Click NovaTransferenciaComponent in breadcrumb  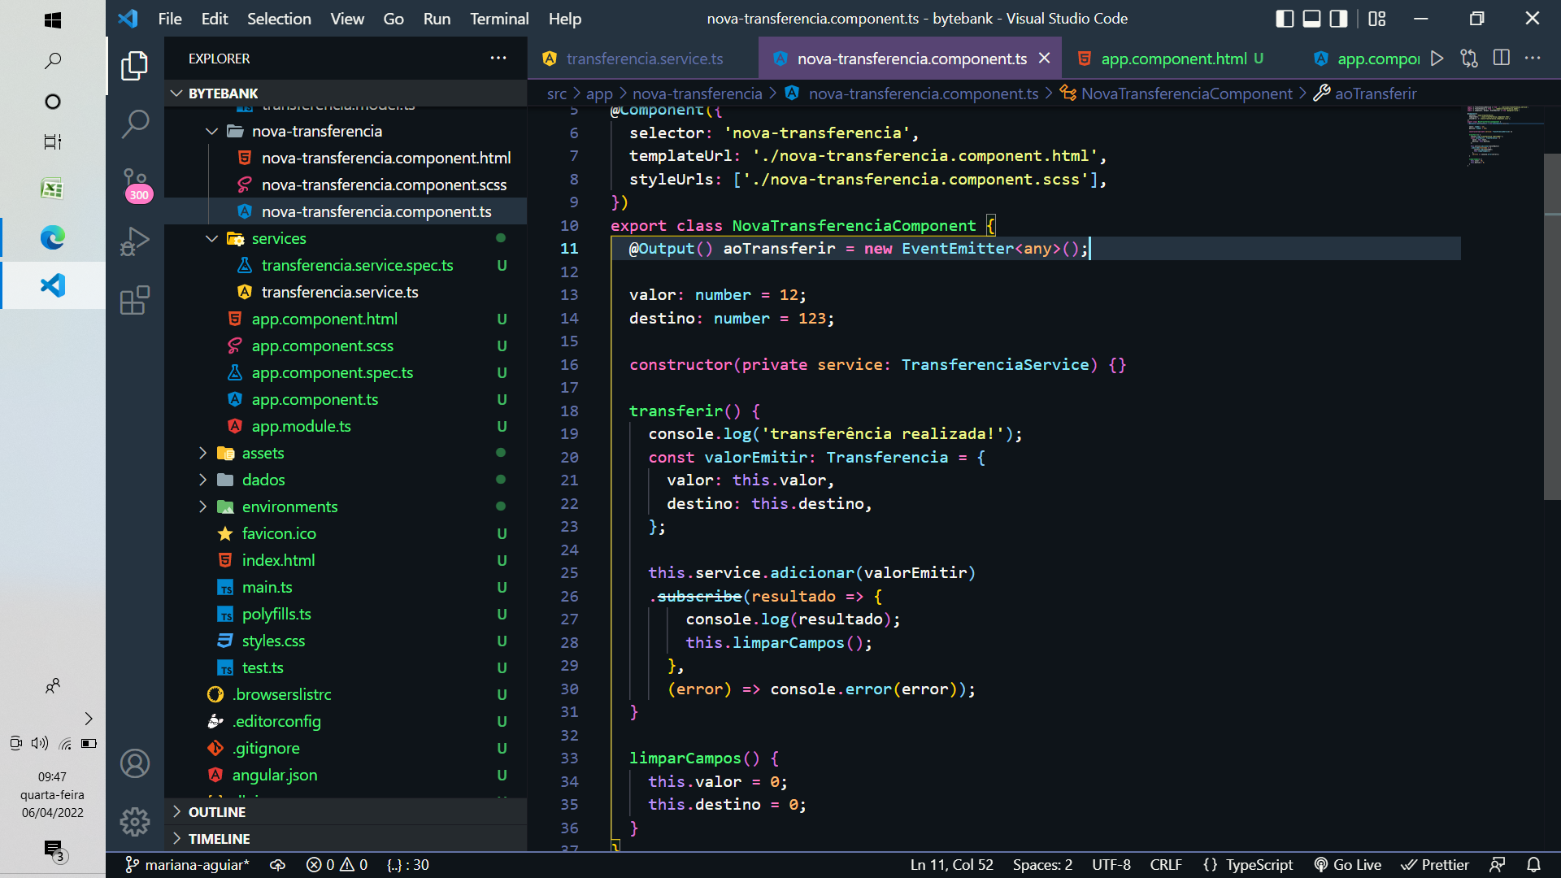[1186, 93]
